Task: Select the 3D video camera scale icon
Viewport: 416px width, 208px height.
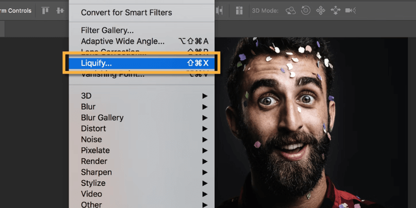Action: pyautogui.click(x=350, y=10)
